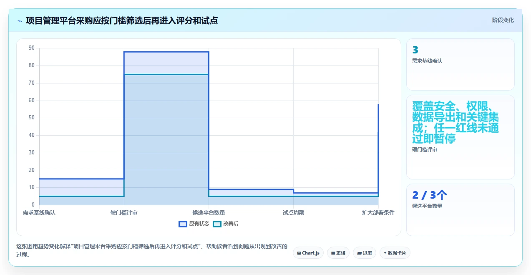
Task: Click the 阶段变化 label in the header
Action: [x=503, y=20]
